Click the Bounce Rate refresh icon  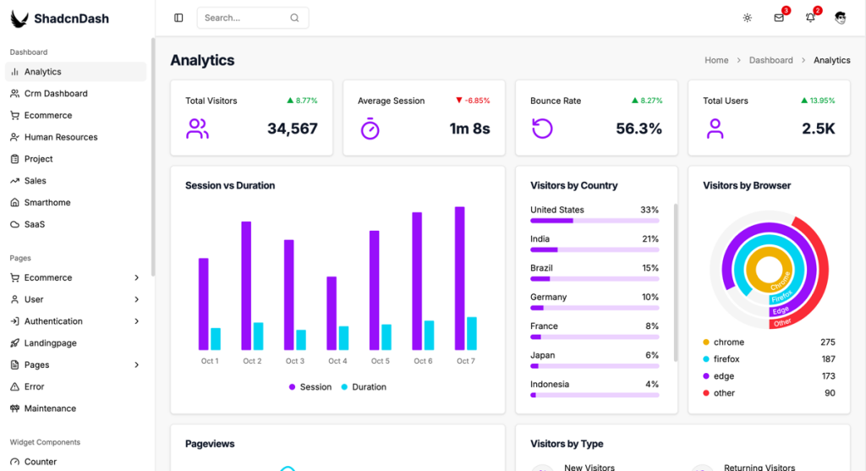pos(542,129)
